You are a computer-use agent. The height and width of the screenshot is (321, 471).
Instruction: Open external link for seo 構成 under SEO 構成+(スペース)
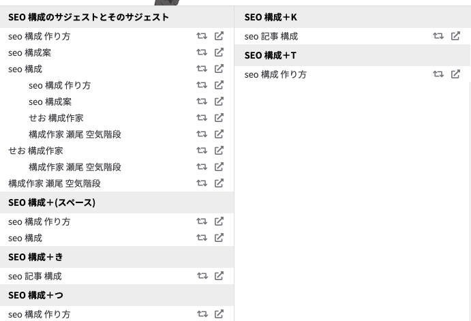coord(219,238)
